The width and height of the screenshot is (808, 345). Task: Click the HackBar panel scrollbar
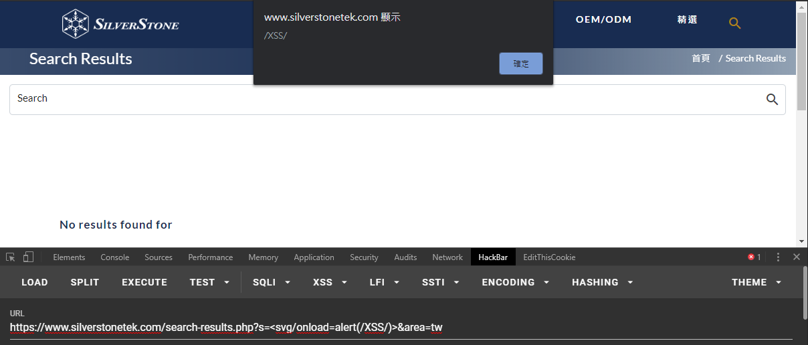click(805, 292)
